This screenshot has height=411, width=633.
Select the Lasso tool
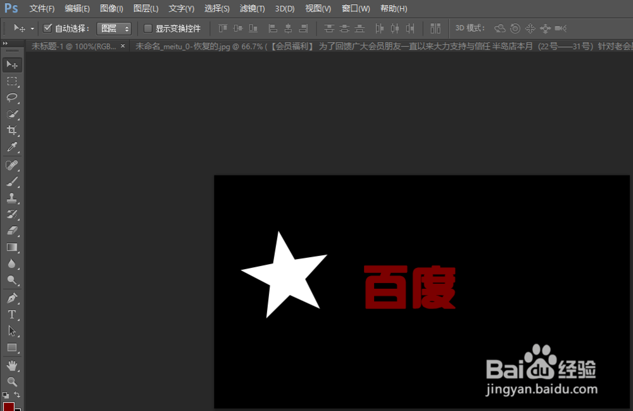click(x=12, y=98)
